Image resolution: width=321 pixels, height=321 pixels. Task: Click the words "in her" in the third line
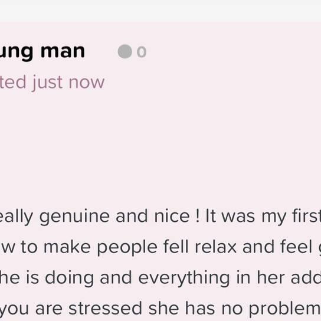260,277
